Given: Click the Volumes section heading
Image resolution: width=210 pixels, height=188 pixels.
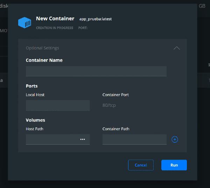Looking at the screenshot, I should click(x=35, y=120).
